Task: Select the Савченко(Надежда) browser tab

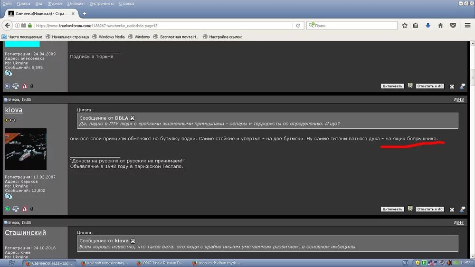Action: pyautogui.click(x=41, y=14)
